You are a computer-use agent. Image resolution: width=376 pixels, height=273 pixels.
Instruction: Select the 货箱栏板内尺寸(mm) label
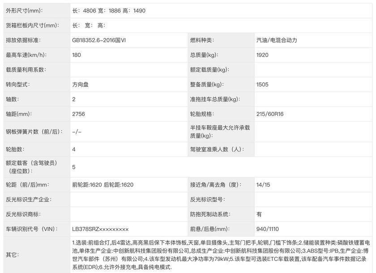32,26
